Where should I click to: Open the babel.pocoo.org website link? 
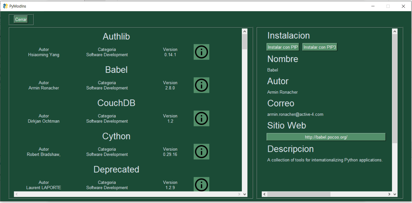point(326,137)
